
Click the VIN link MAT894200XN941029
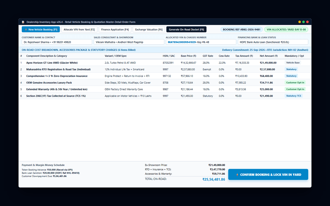point(182,42)
